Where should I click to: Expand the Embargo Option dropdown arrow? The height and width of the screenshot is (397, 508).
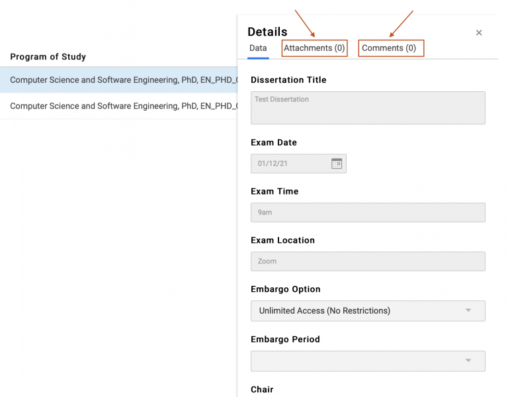click(x=468, y=310)
